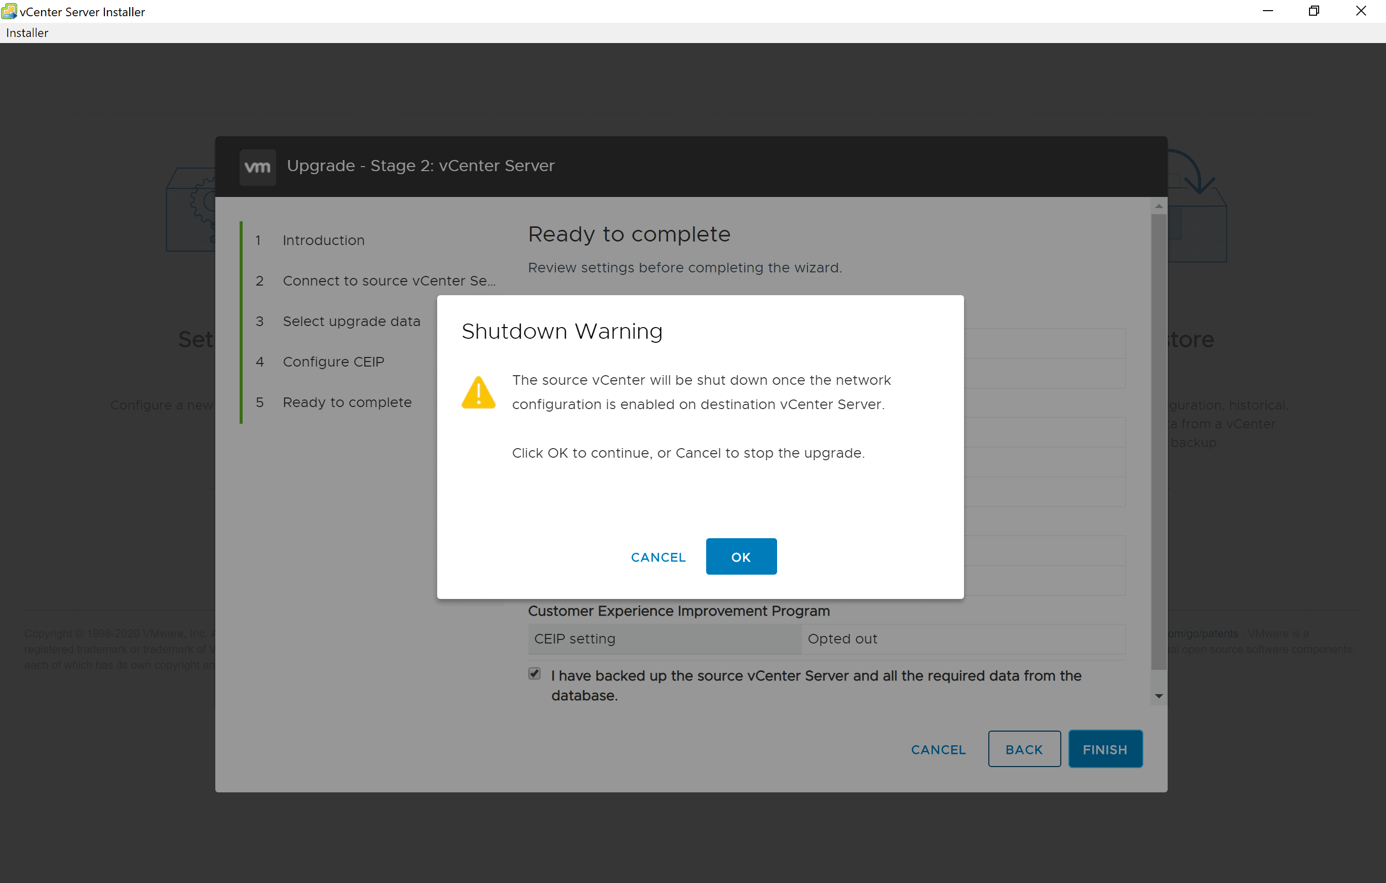Image resolution: width=1386 pixels, height=883 pixels.
Task: Click CANCEL at the wizard bottom
Action: click(x=938, y=749)
